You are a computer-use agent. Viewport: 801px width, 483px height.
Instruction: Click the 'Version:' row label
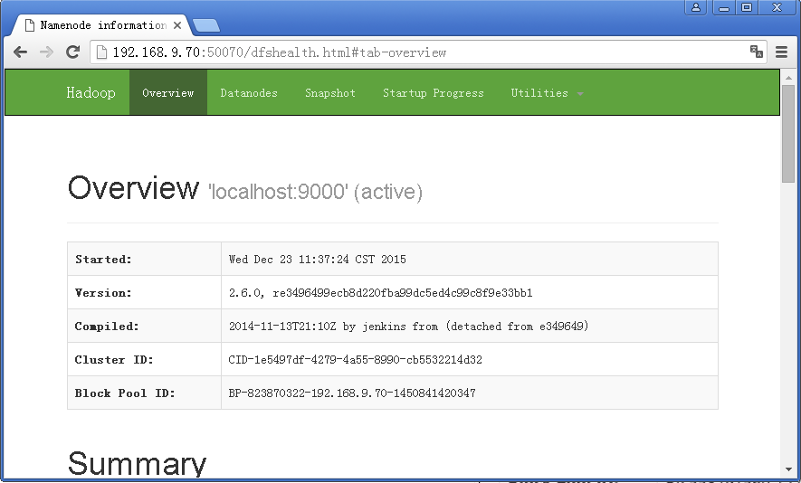click(103, 292)
